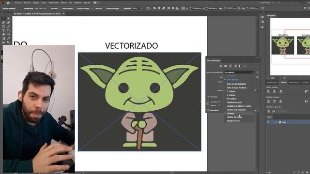Click the Black and White preset icon
The height and width of the screenshot is (174, 310).
pyautogui.click(x=240, y=66)
